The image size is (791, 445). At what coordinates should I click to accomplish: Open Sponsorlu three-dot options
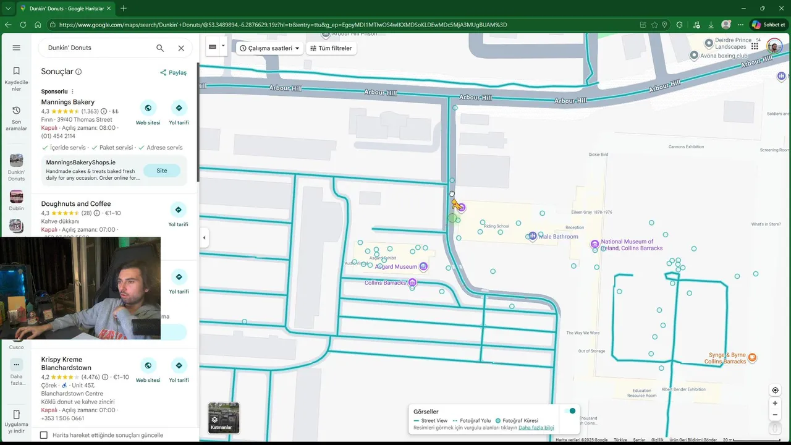point(72,91)
